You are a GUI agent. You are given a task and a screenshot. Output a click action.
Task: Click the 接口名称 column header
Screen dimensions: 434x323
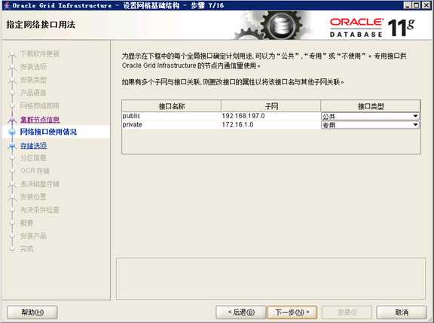click(171, 106)
